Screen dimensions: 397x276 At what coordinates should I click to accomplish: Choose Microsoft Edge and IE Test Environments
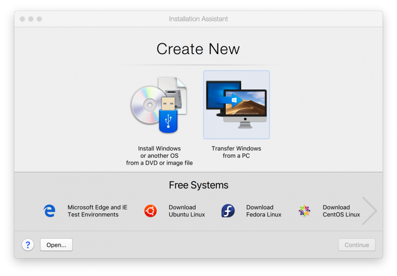pos(97,211)
